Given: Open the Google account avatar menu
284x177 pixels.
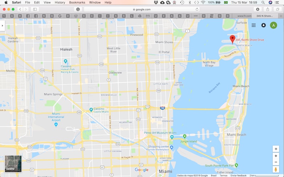Looking at the screenshot, I should coord(273,25).
